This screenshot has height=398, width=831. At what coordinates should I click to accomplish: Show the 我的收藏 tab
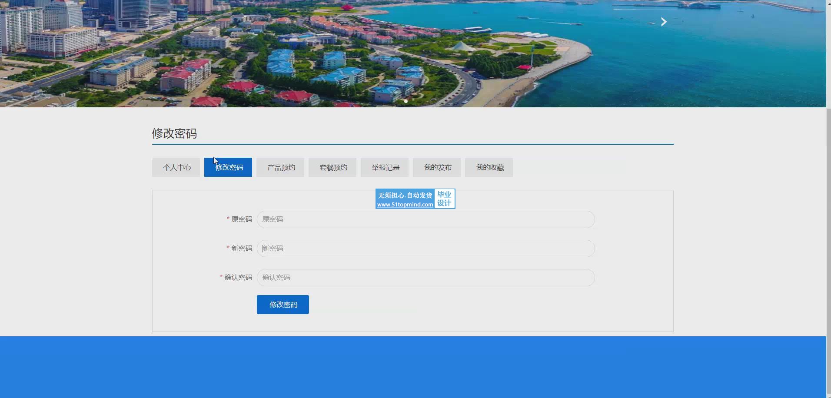(x=489, y=167)
